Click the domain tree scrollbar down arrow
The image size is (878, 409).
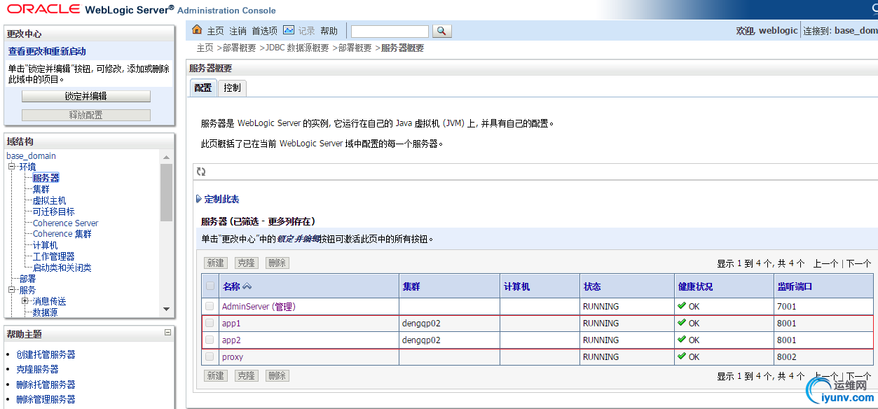pyautogui.click(x=166, y=309)
